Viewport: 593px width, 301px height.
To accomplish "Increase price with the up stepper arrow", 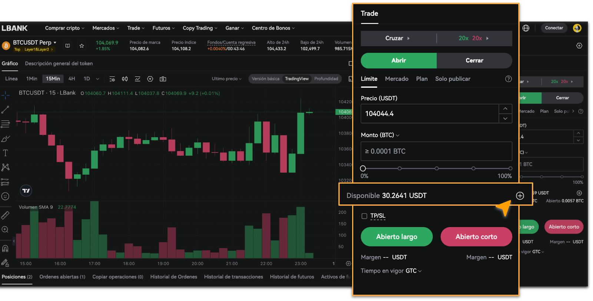I will (x=505, y=108).
